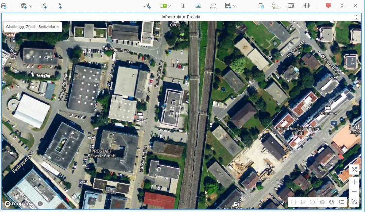This screenshot has width=365, height=212.
Task: Select the circle selection tool
Action: click(312, 202)
